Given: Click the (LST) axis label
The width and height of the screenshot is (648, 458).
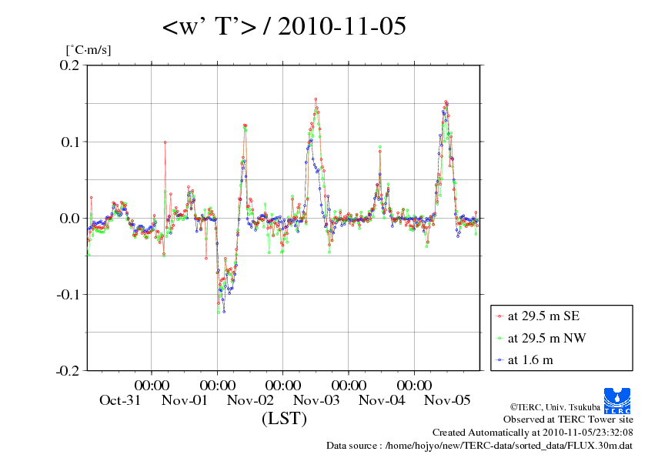Looking at the screenshot, I should [284, 420].
